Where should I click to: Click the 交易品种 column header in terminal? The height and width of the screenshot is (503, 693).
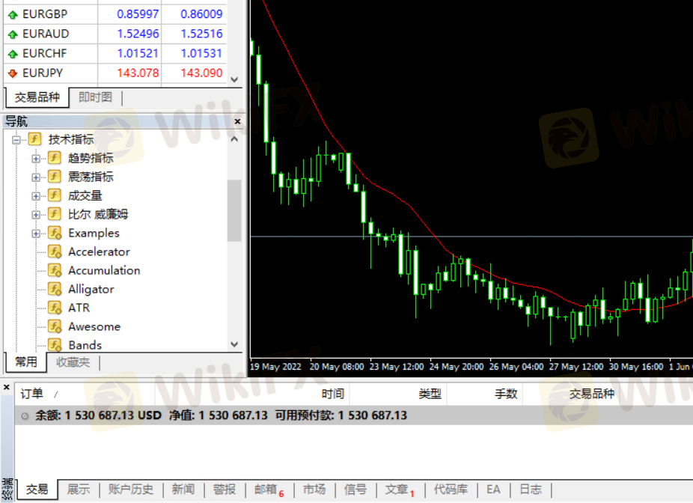(x=591, y=394)
